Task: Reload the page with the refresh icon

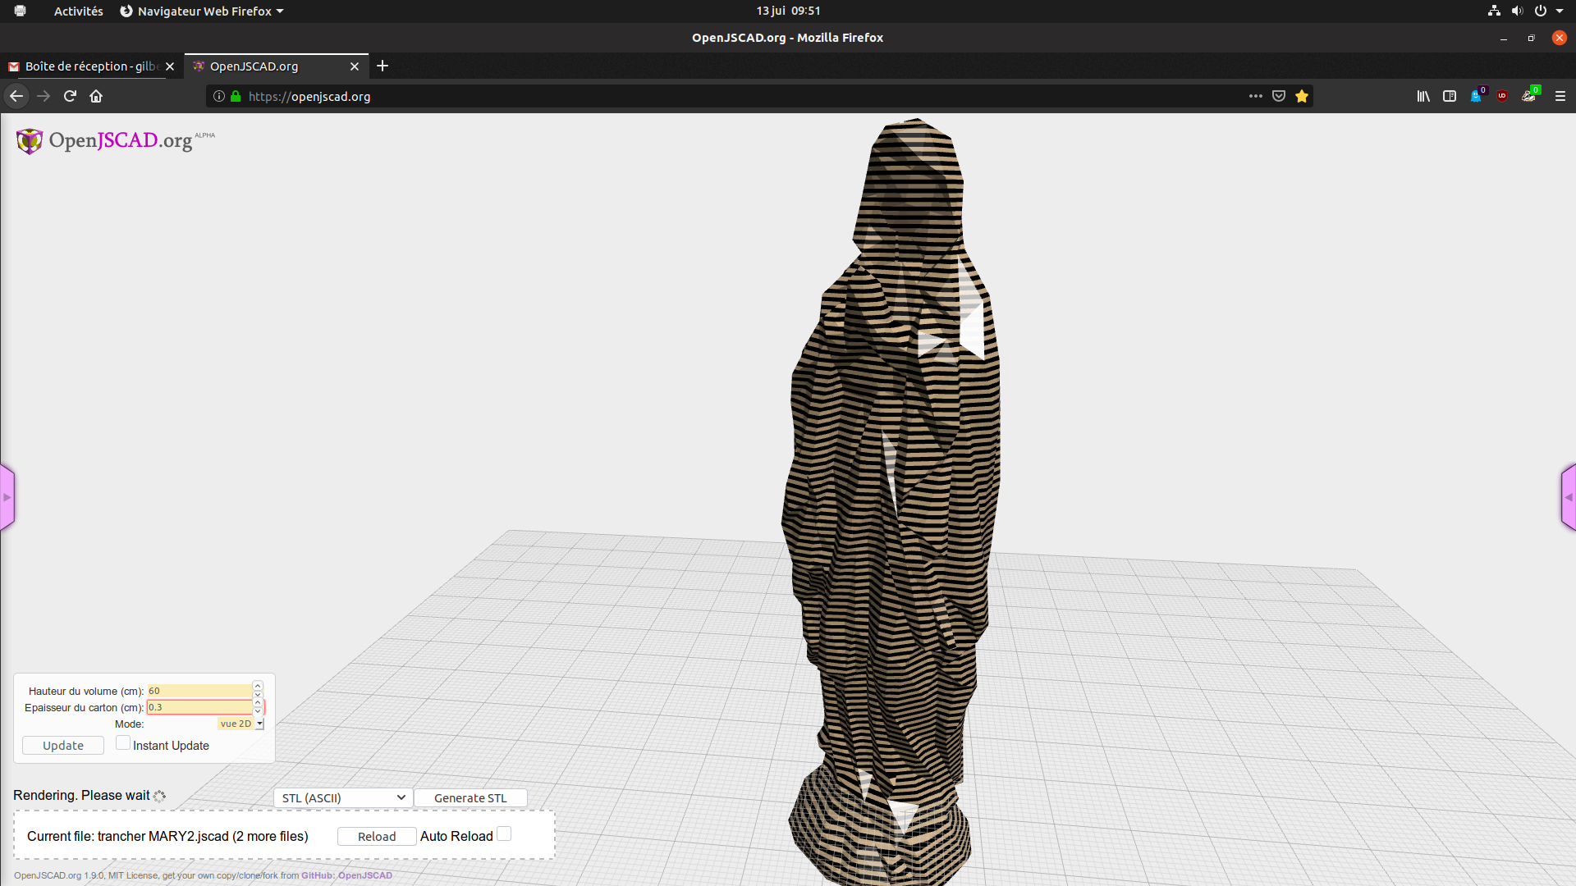Action: click(69, 96)
